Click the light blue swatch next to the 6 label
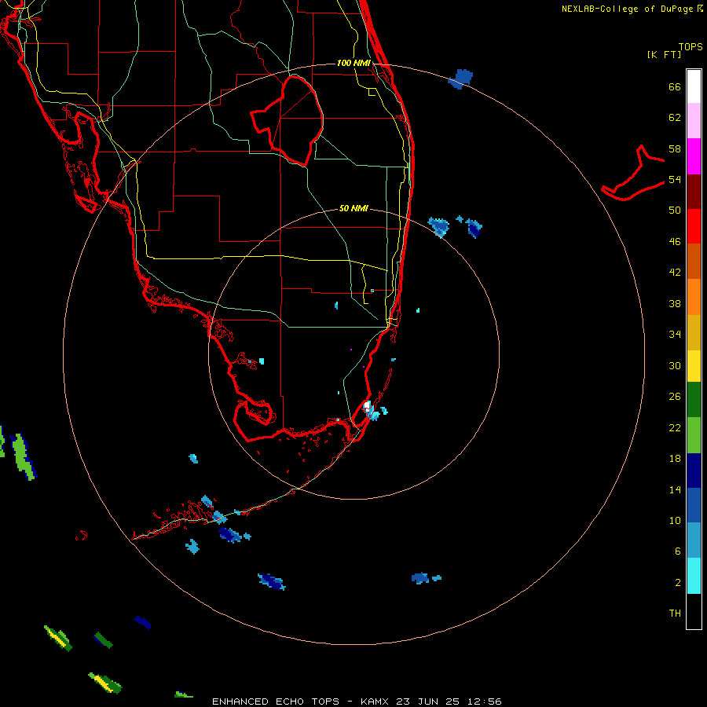 pos(694,540)
